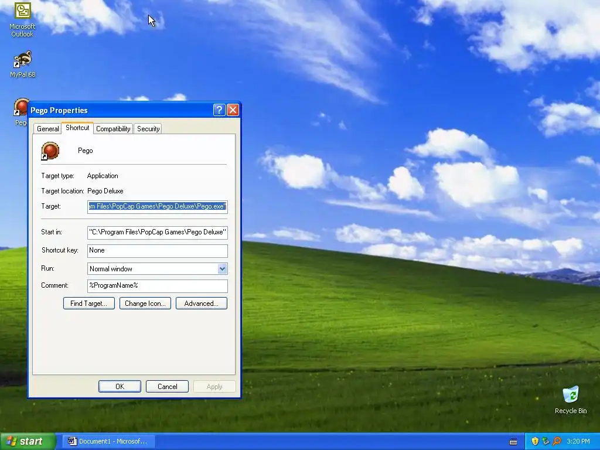Open the Advanced shortcut options
Viewport: 600px width, 450px height.
[202, 304]
